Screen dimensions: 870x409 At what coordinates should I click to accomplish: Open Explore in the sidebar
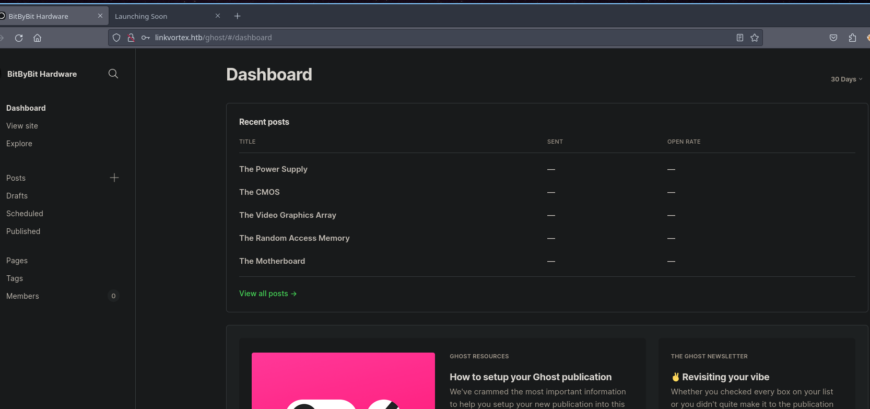pos(19,144)
